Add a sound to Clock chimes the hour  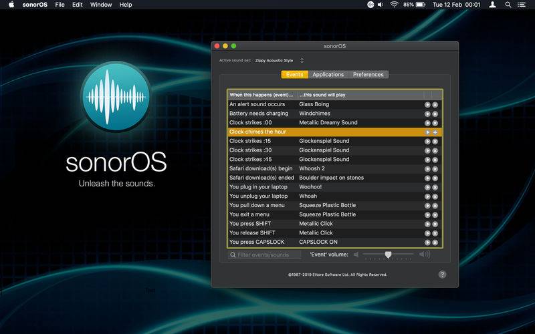[x=435, y=132]
